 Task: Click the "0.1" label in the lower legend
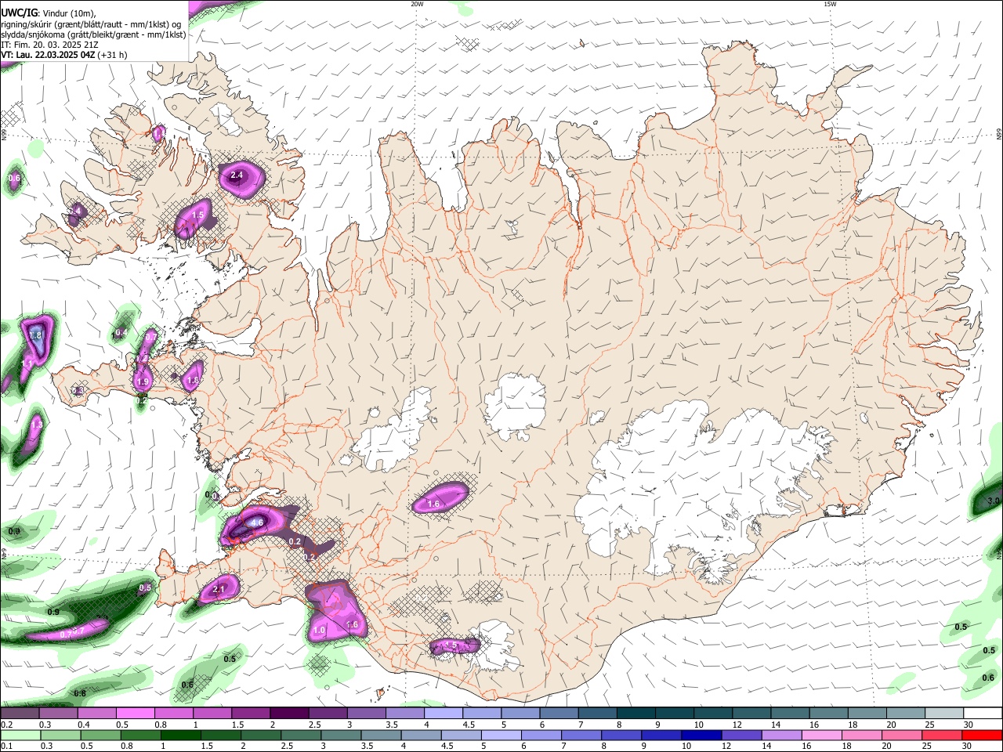click(5, 746)
